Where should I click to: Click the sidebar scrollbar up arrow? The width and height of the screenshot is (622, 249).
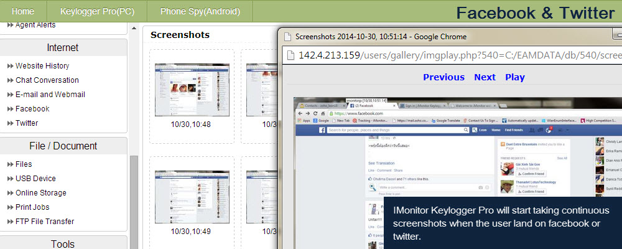coord(134,28)
